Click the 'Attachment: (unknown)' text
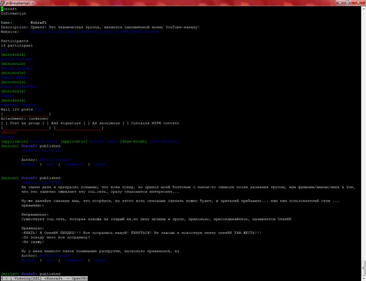 click(24, 118)
